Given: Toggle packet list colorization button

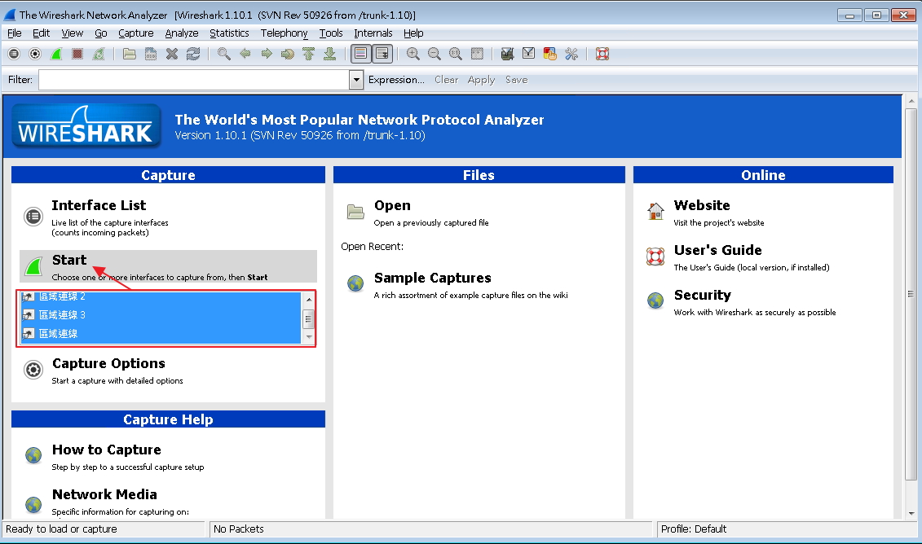Looking at the screenshot, I should (x=361, y=54).
